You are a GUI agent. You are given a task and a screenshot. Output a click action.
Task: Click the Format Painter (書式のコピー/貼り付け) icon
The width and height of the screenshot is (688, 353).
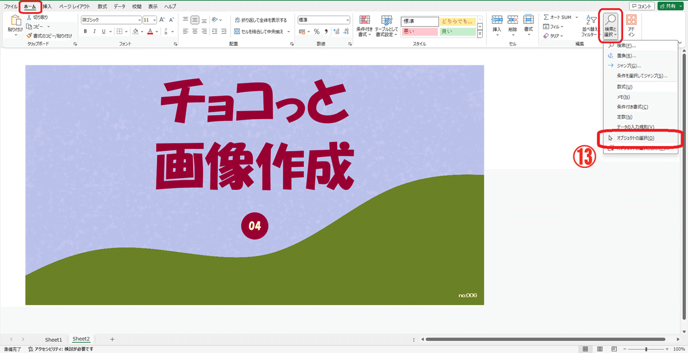tap(29, 36)
